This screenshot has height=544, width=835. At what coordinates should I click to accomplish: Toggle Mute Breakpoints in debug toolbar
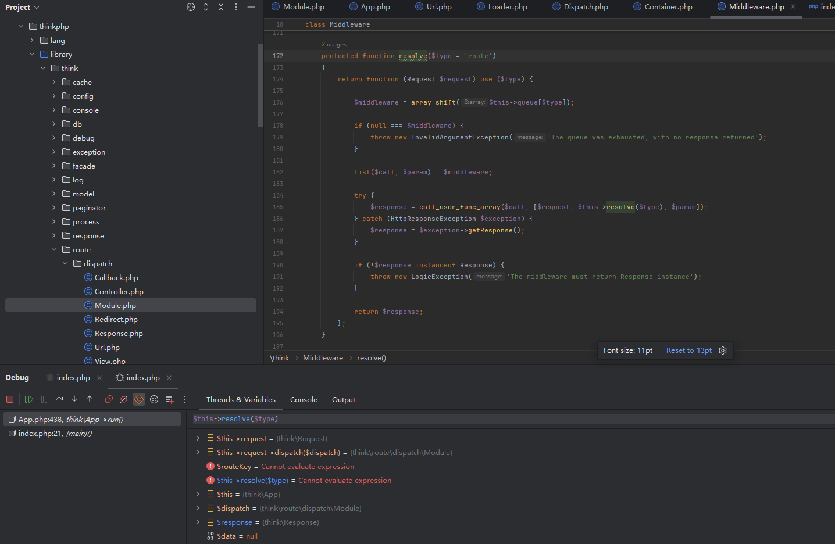coord(124,399)
